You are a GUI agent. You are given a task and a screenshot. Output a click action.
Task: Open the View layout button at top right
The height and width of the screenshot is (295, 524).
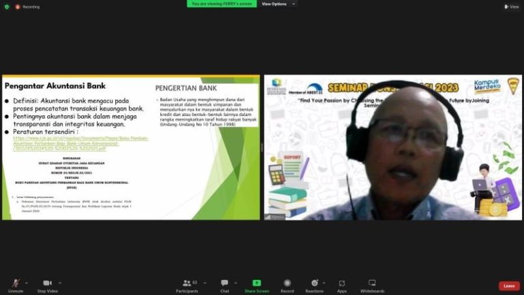point(512,7)
